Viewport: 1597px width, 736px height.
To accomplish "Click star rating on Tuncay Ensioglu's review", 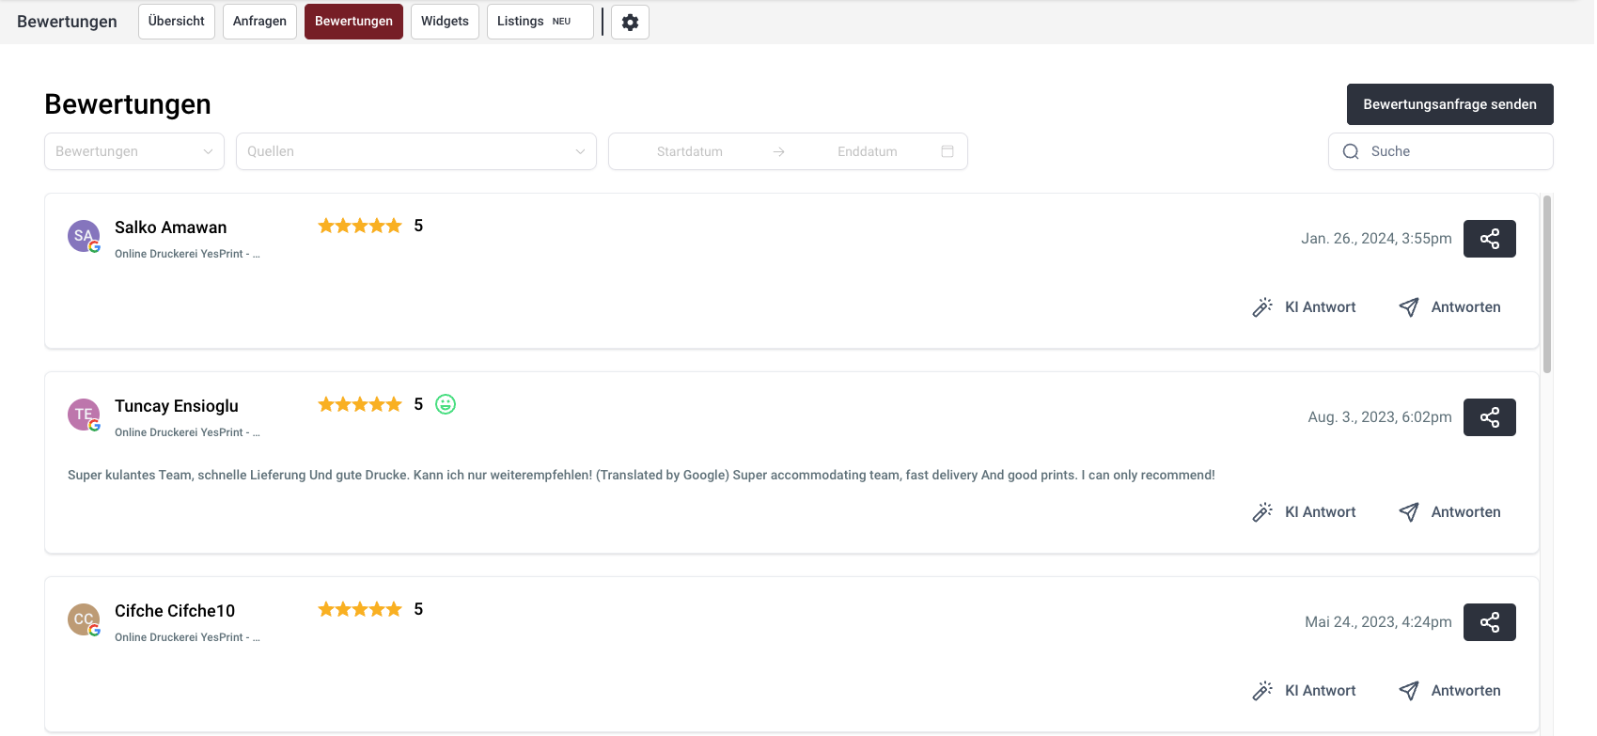I will [x=360, y=404].
